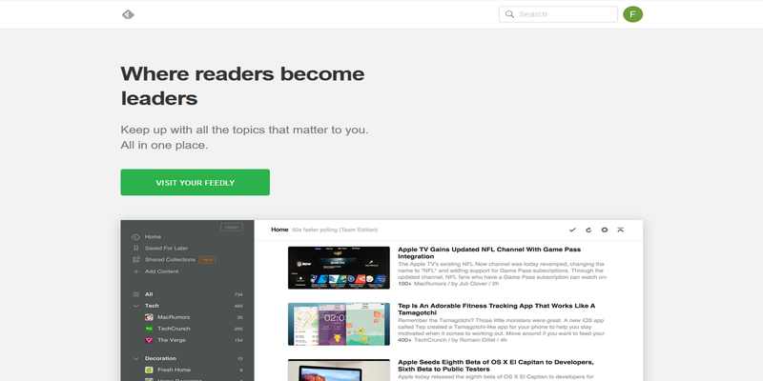Screen dimensions: 763x381
Task: Open 'Apple TV Gains Updated NFL Channel' headline
Action: tap(489, 252)
